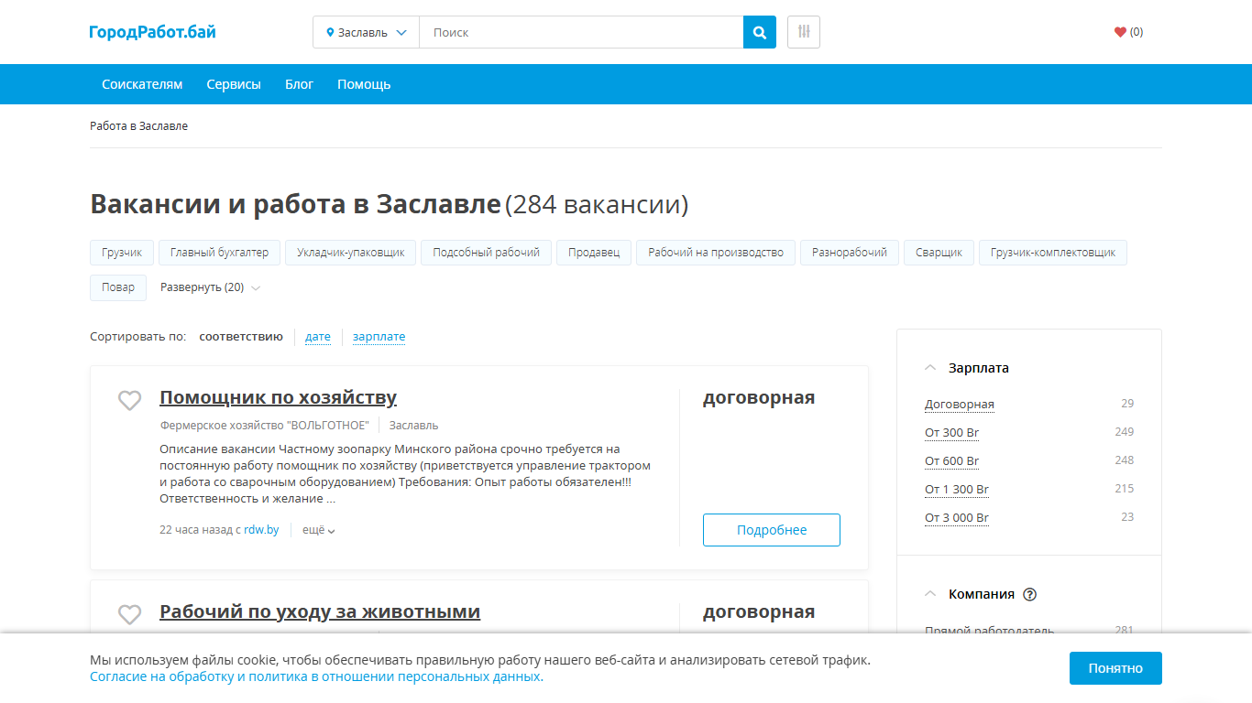Expand hidden tags via Развернуть (20)
Screen dimensions: 1252x703
[210, 287]
